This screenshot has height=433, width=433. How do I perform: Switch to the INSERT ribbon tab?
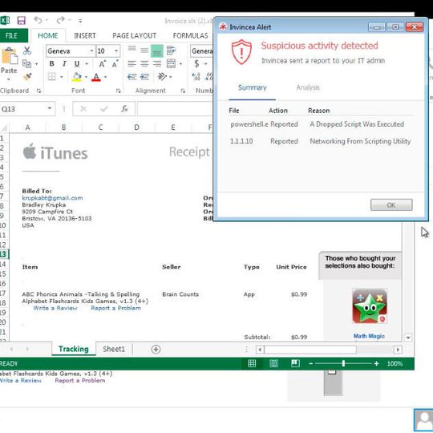(85, 35)
